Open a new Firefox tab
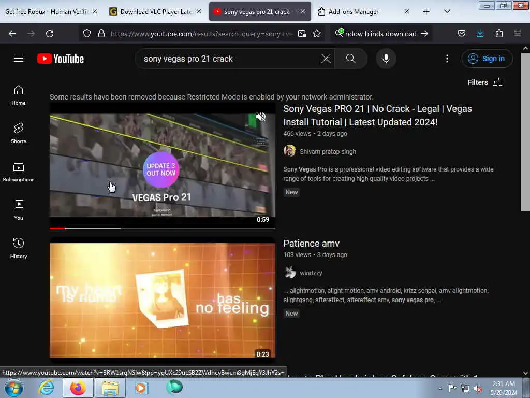Image resolution: width=530 pixels, height=398 pixels. (x=426, y=12)
